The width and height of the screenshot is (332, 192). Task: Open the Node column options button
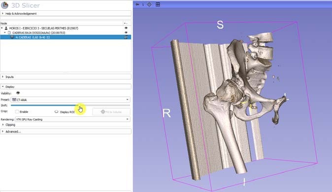(127, 24)
